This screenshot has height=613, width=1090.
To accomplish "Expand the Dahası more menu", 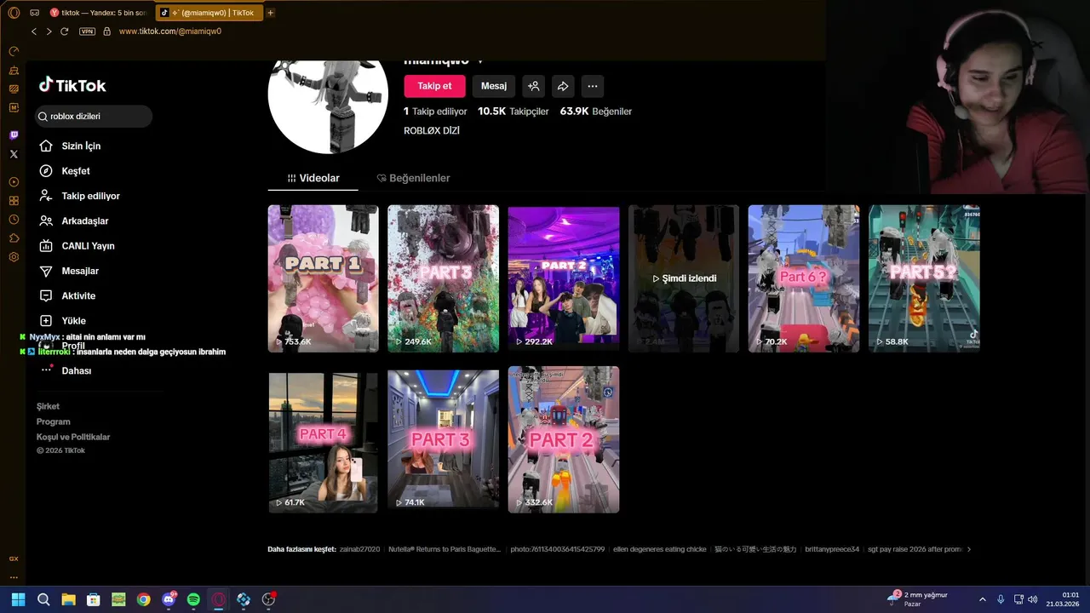I will pyautogui.click(x=65, y=370).
